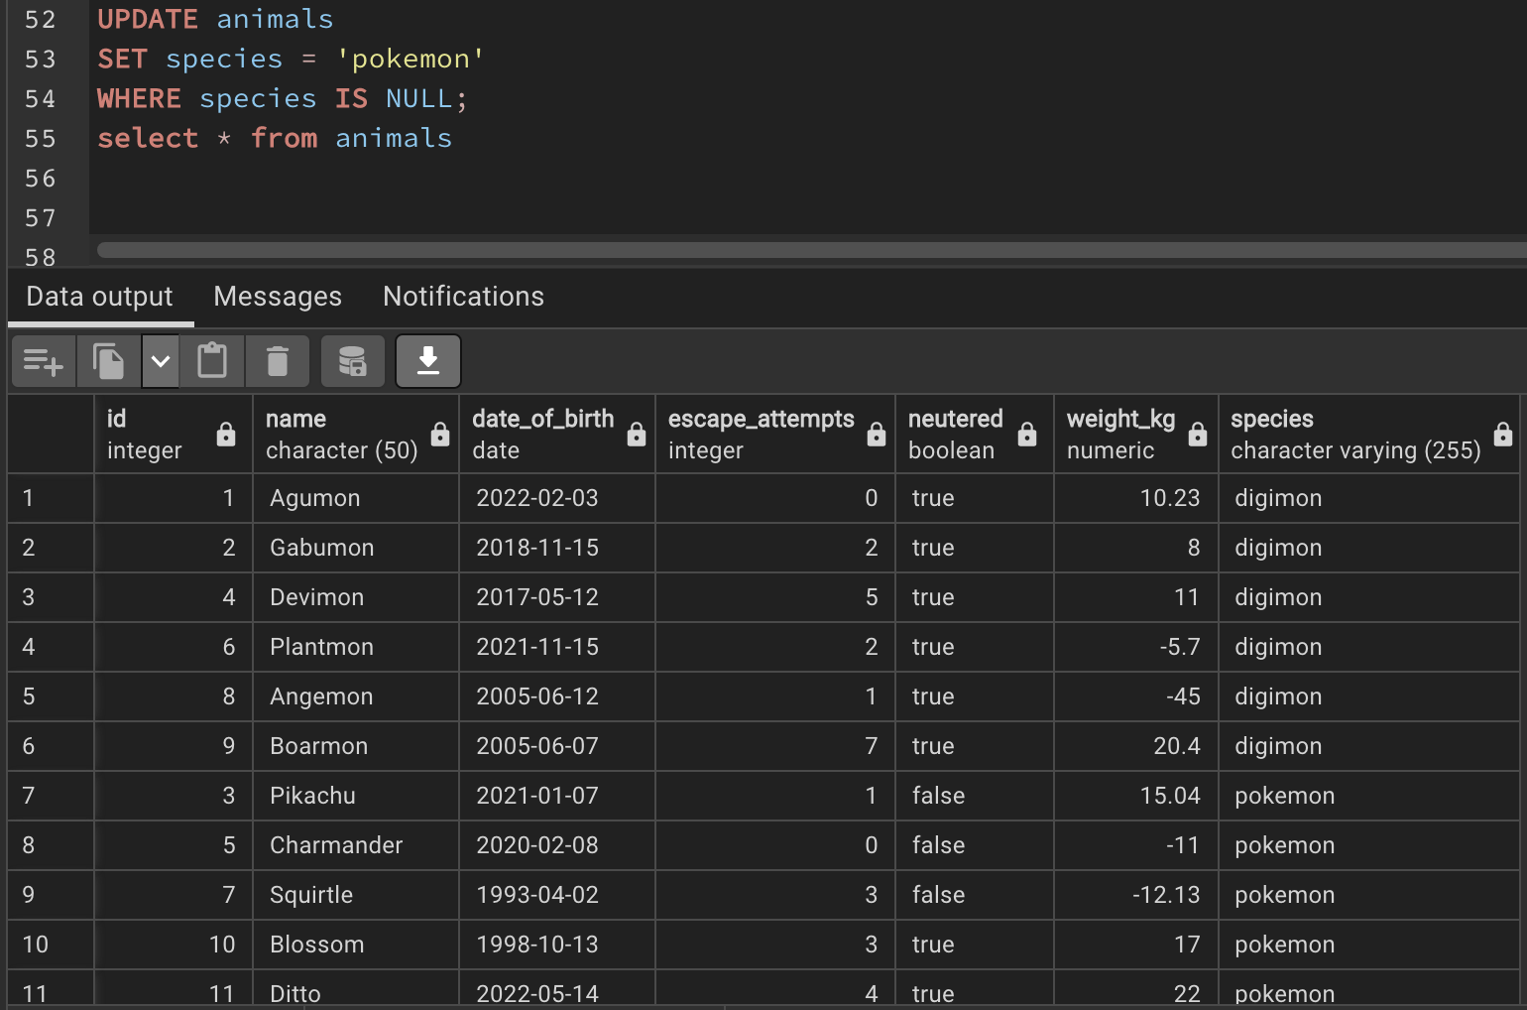
Task: Save data changes to the database
Action: [352, 361]
